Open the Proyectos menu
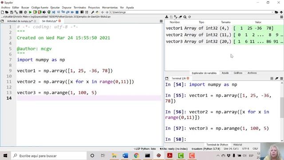The width and height of the screenshot is (284, 160). tap(94, 8)
